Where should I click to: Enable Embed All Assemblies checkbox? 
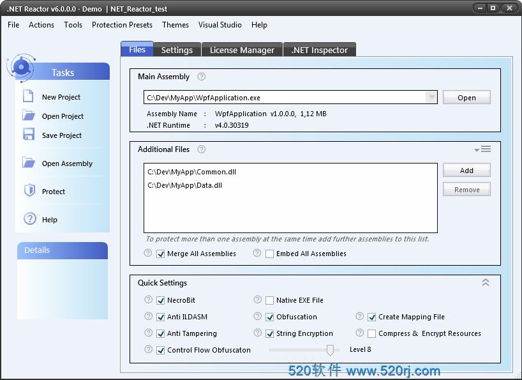pos(269,254)
